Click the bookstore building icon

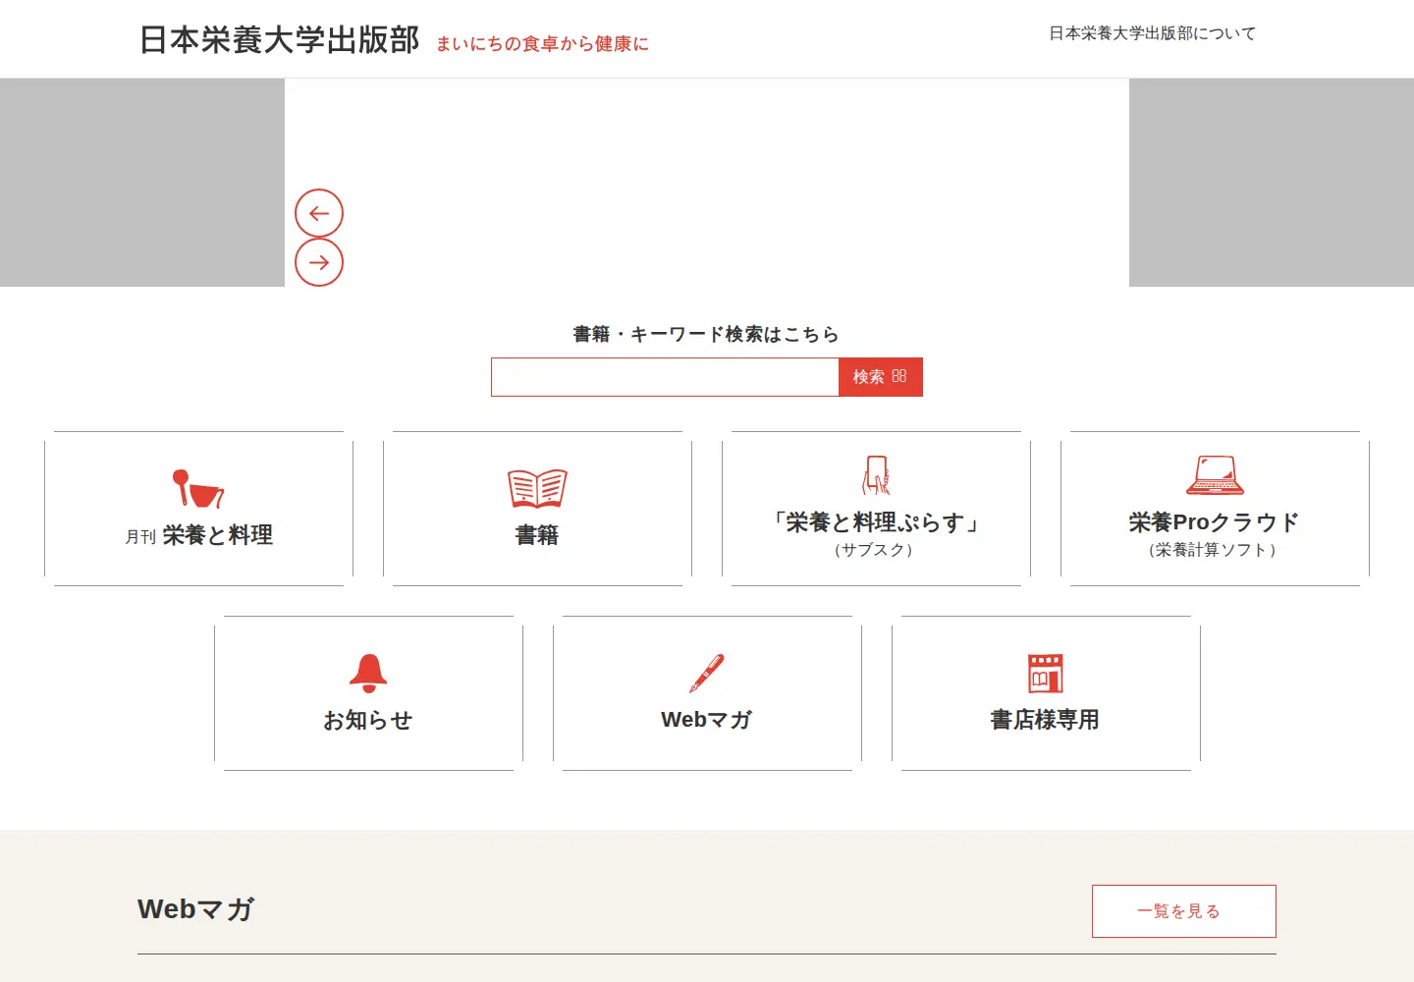1046,674
